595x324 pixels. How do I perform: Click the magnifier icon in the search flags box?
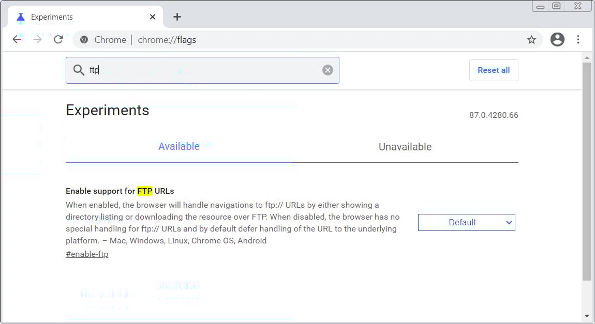coord(79,70)
